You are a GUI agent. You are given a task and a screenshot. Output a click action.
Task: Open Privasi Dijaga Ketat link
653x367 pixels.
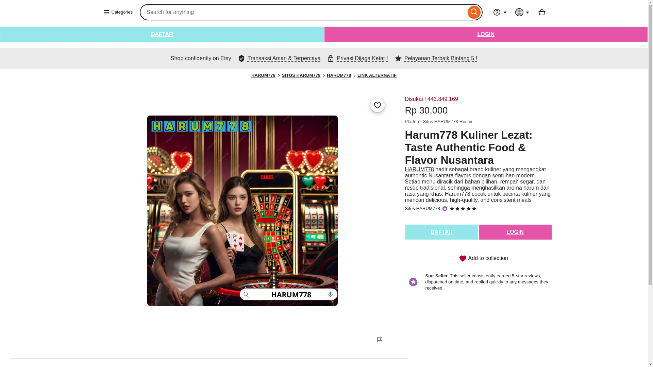362,58
